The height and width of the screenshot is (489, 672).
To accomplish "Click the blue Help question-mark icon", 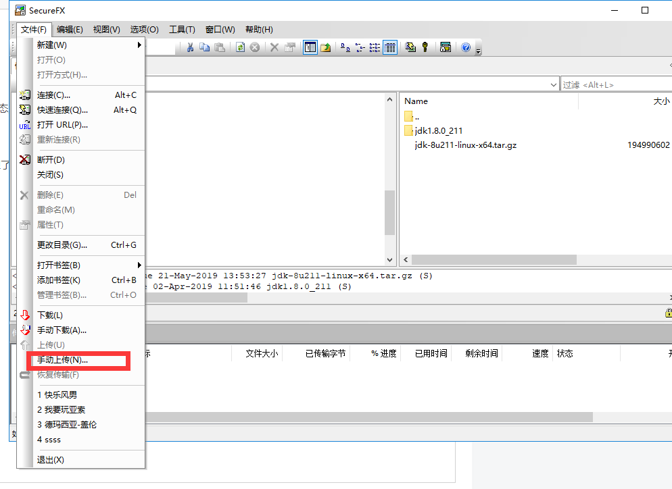I will pyautogui.click(x=466, y=47).
